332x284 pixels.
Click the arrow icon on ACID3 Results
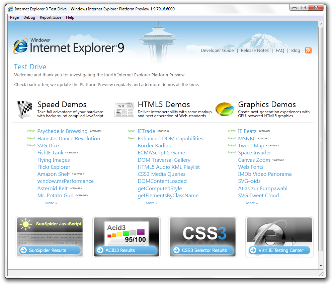click(x=100, y=250)
